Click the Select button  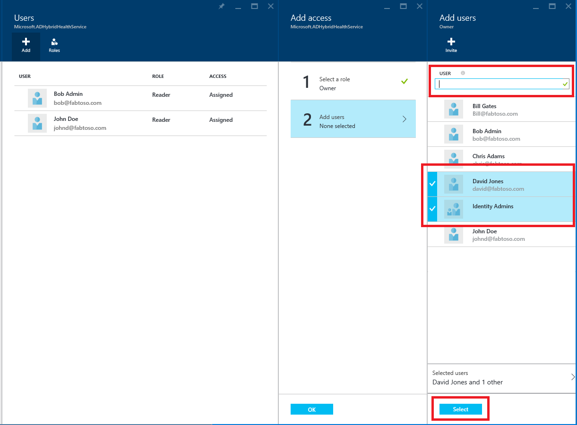[460, 409]
